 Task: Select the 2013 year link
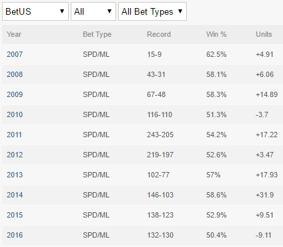click(15, 175)
